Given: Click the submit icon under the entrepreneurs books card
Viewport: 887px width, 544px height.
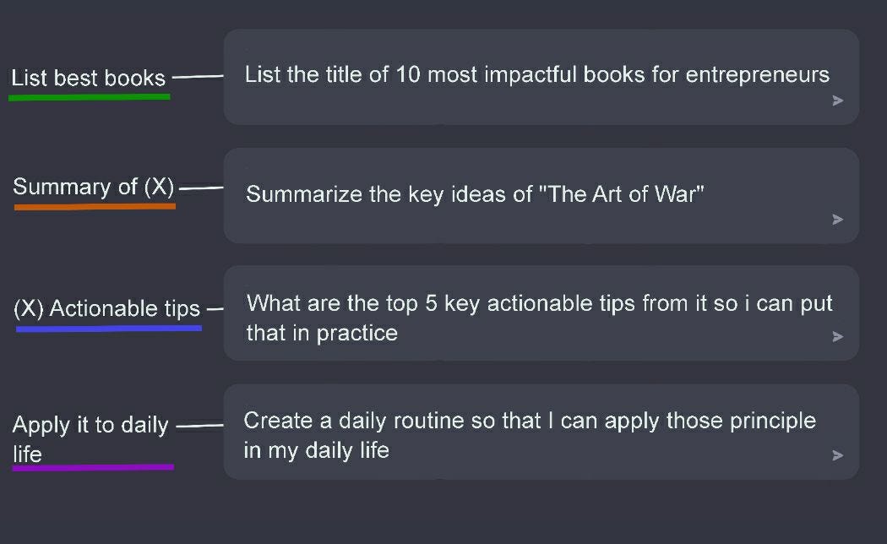Looking at the screenshot, I should click(836, 101).
